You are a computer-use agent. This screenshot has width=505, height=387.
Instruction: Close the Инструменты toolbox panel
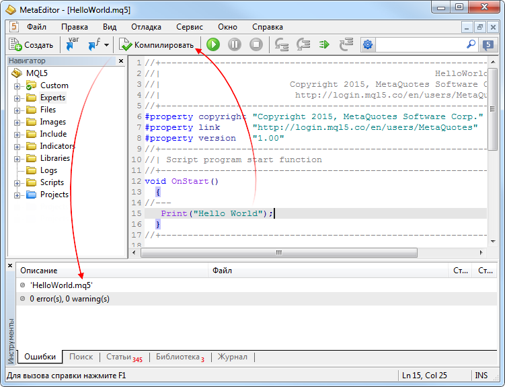[10, 266]
